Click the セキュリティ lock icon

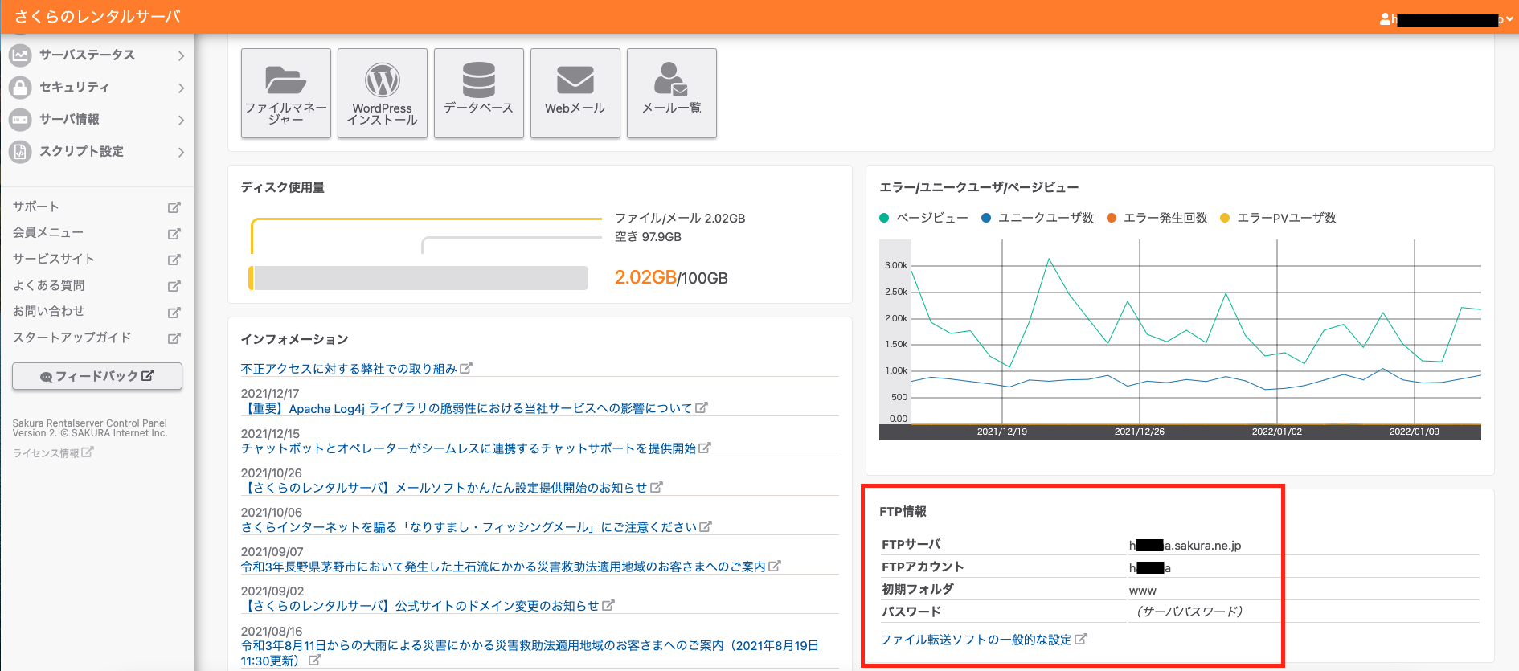point(20,87)
